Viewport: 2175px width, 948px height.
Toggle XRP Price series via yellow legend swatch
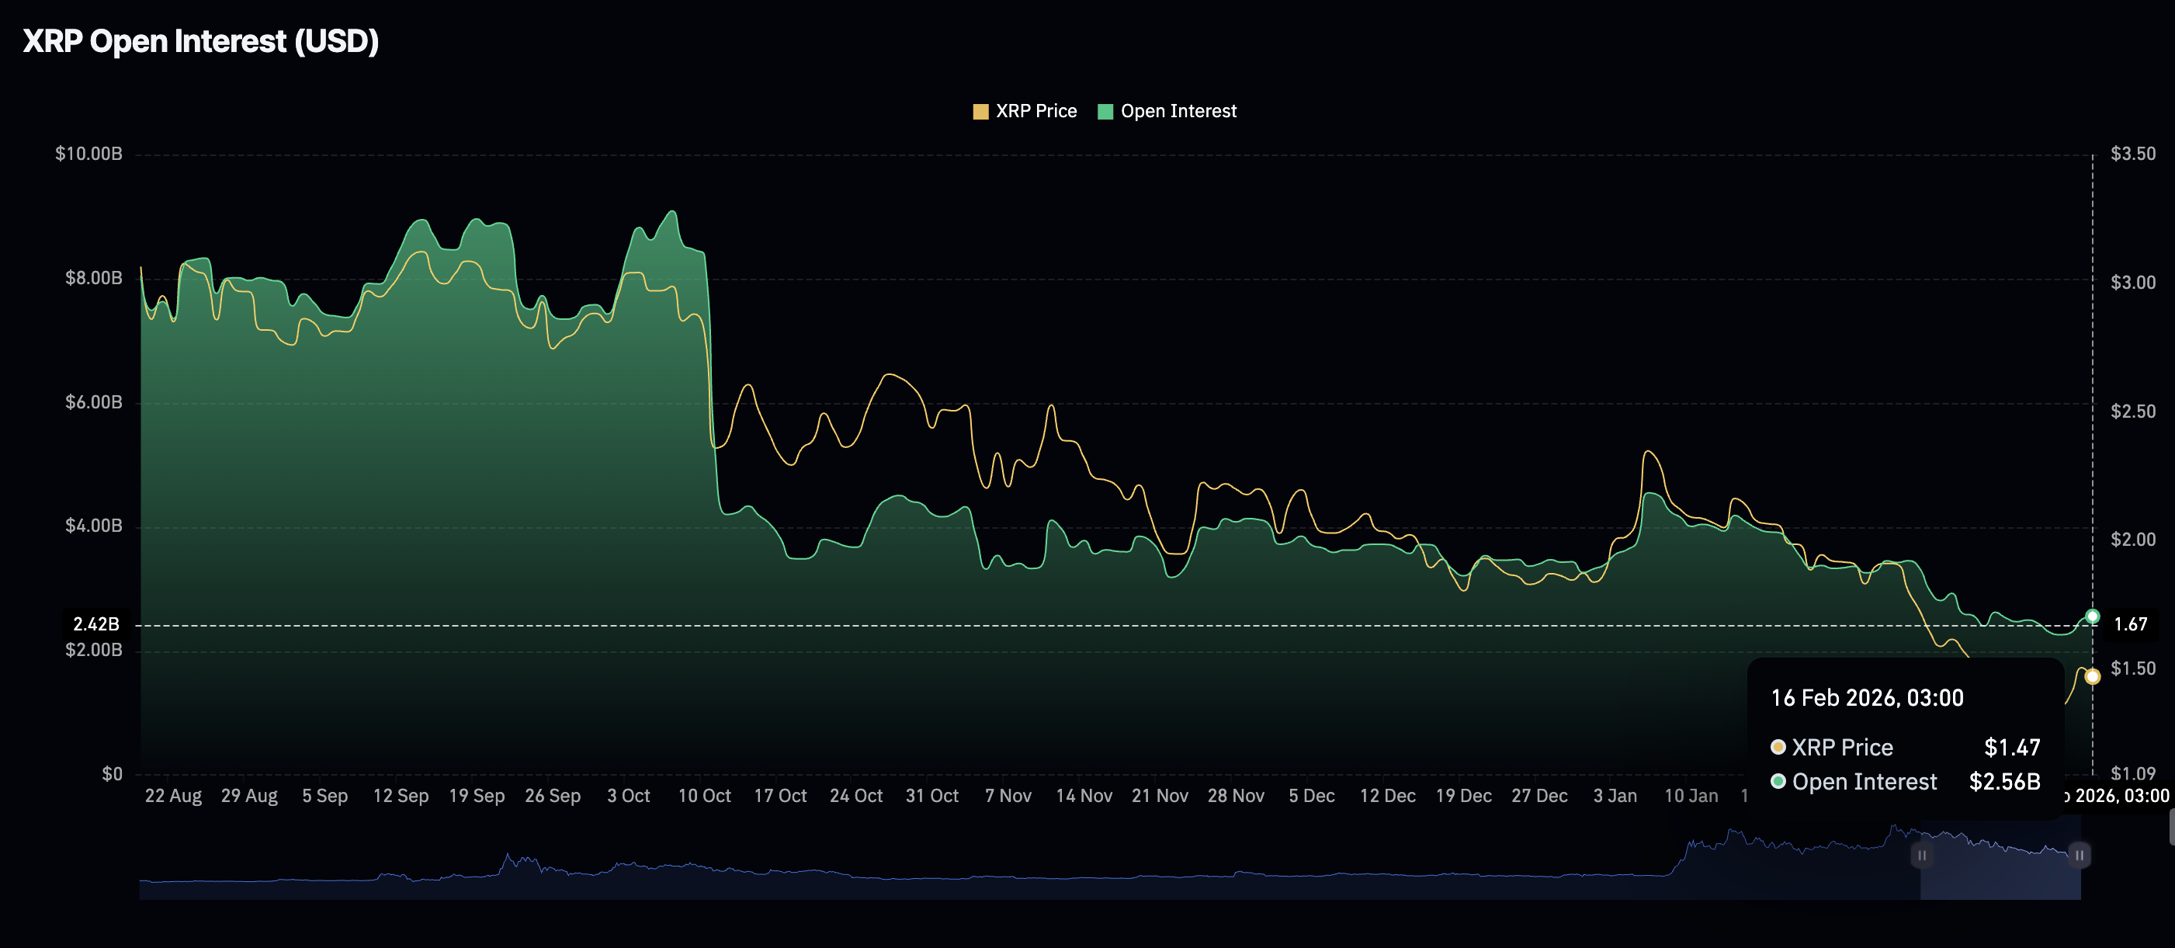point(980,112)
